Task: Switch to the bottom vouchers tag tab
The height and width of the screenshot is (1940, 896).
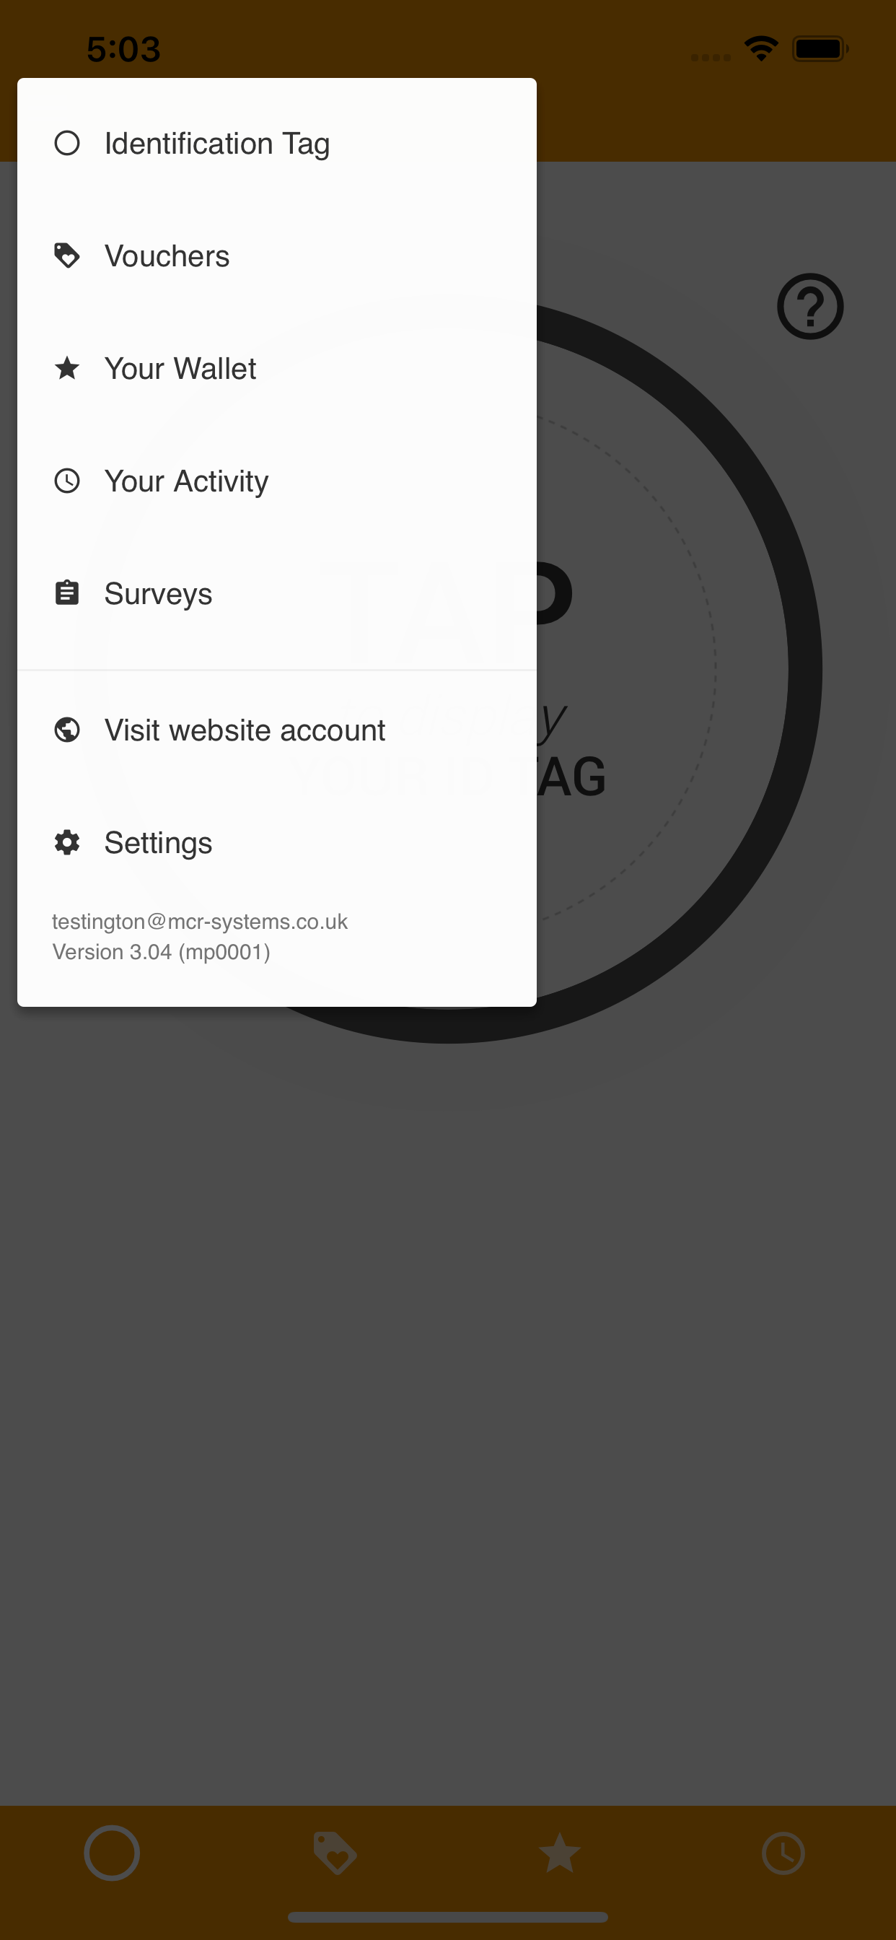Action: [x=335, y=1853]
